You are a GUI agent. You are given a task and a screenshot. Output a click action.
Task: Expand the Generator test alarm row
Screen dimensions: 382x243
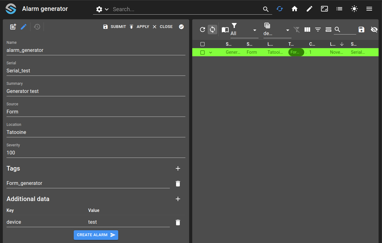click(211, 52)
